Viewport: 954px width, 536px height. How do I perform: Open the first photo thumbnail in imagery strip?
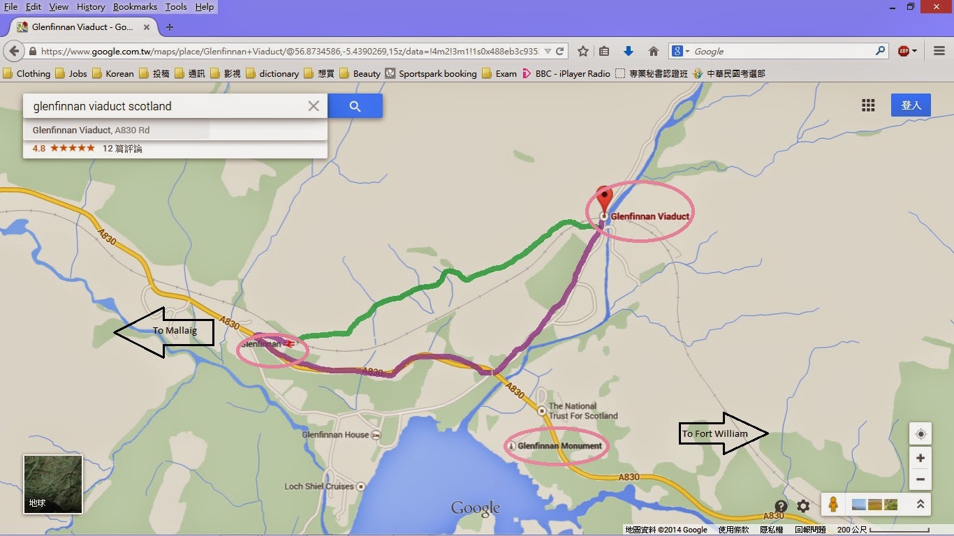click(x=859, y=505)
